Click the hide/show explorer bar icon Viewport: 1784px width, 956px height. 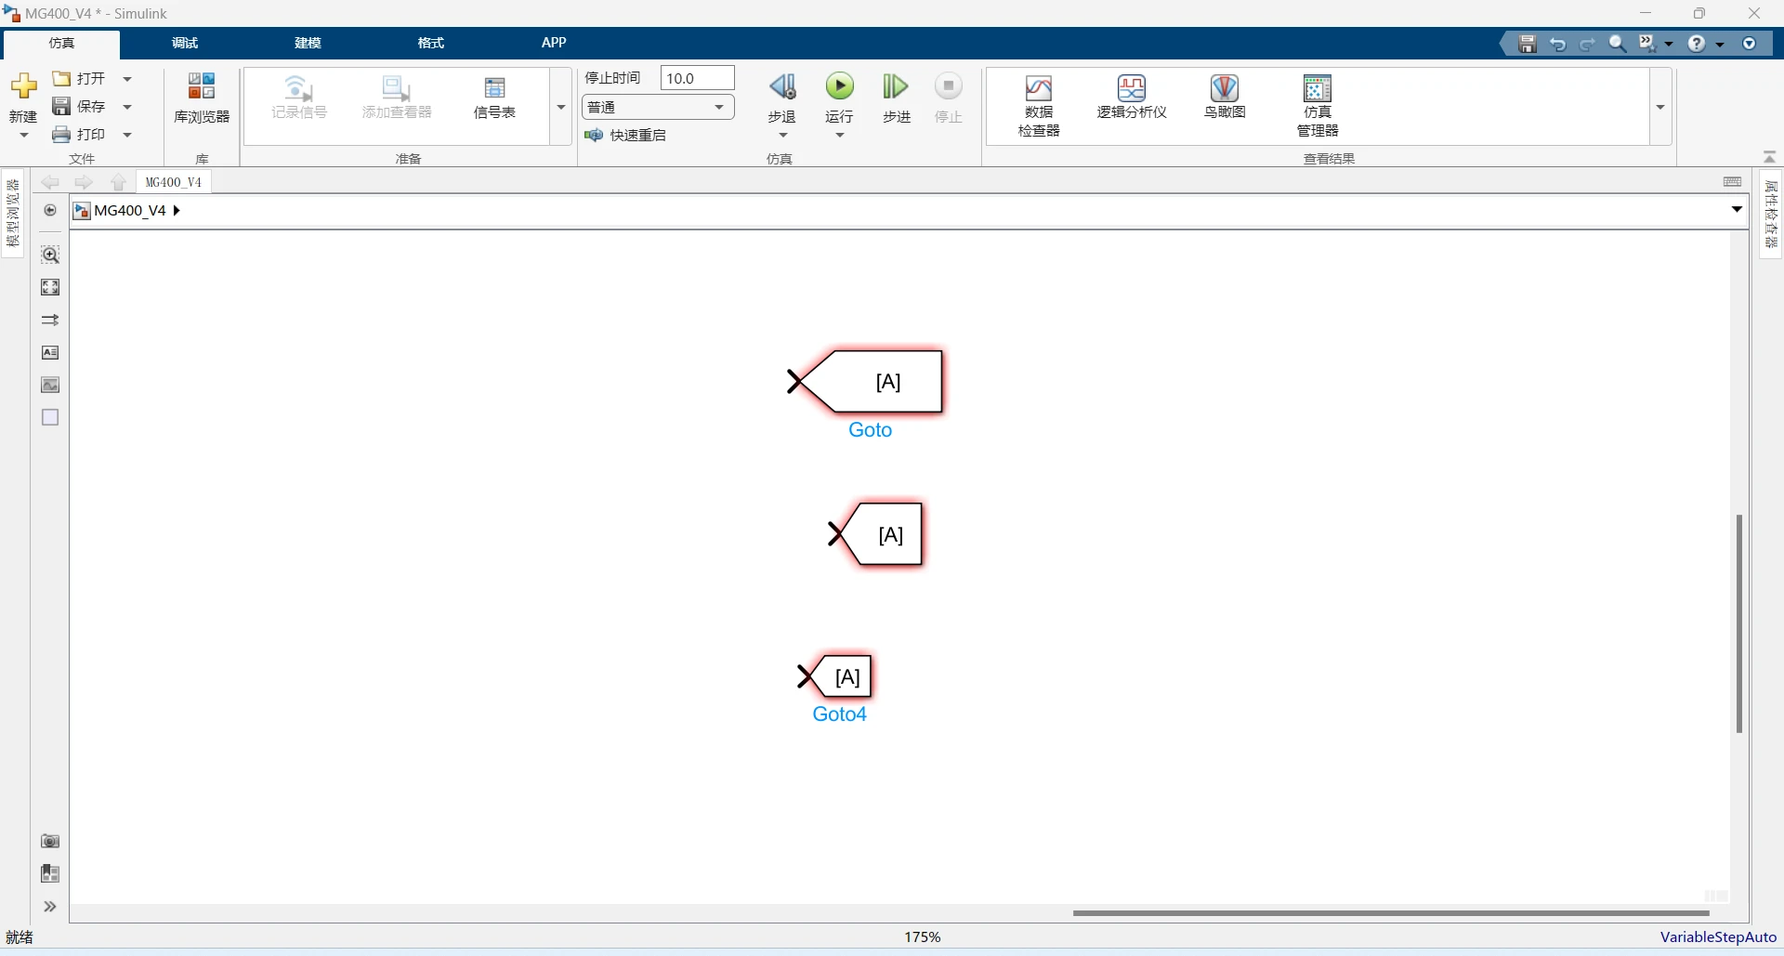click(x=50, y=211)
